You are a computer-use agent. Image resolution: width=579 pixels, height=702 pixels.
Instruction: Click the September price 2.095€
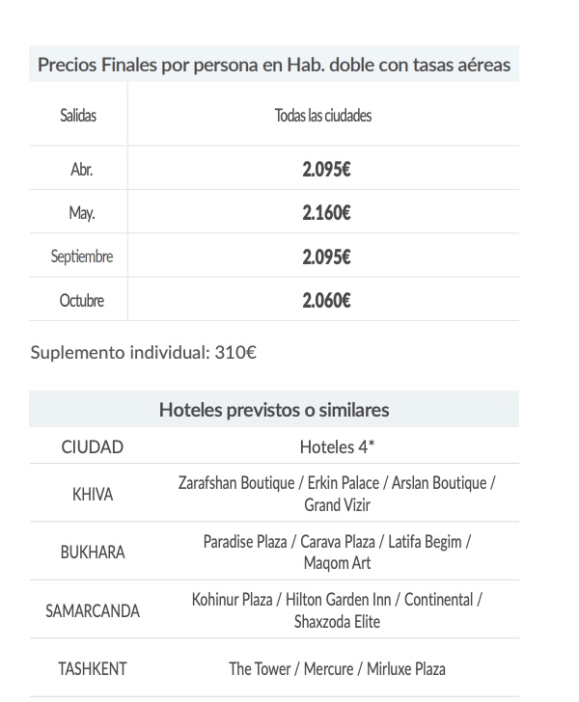pyautogui.click(x=325, y=256)
